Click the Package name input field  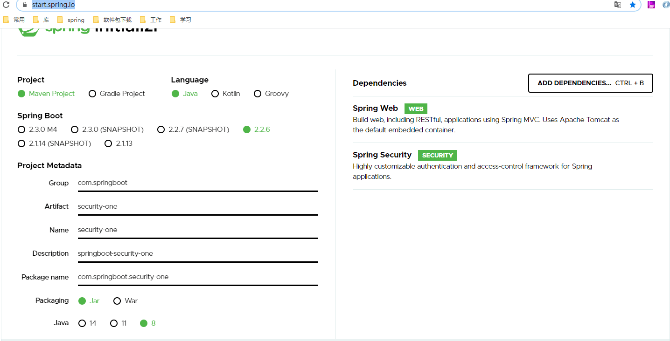[197, 277]
